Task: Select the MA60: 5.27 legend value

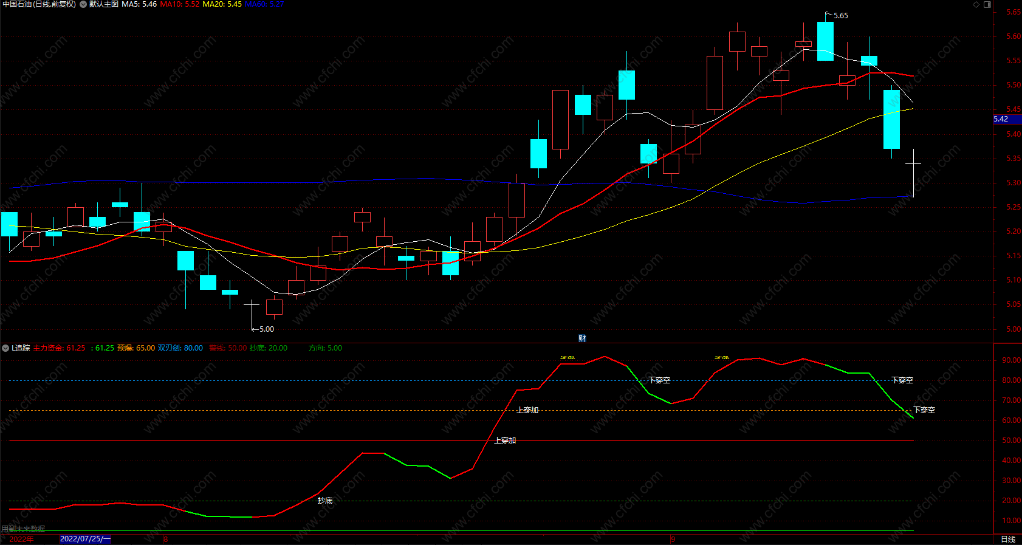Action: (x=264, y=4)
